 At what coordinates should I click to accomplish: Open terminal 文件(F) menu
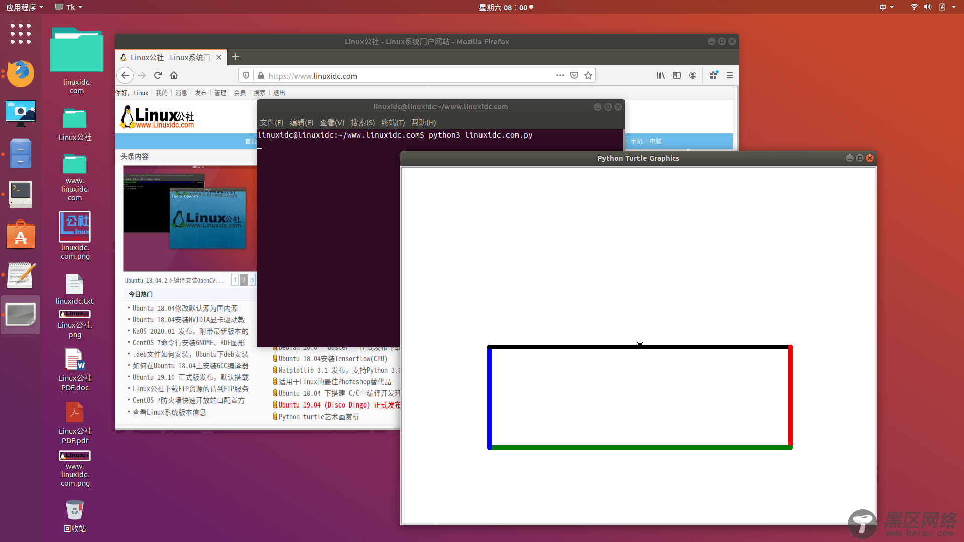271,123
